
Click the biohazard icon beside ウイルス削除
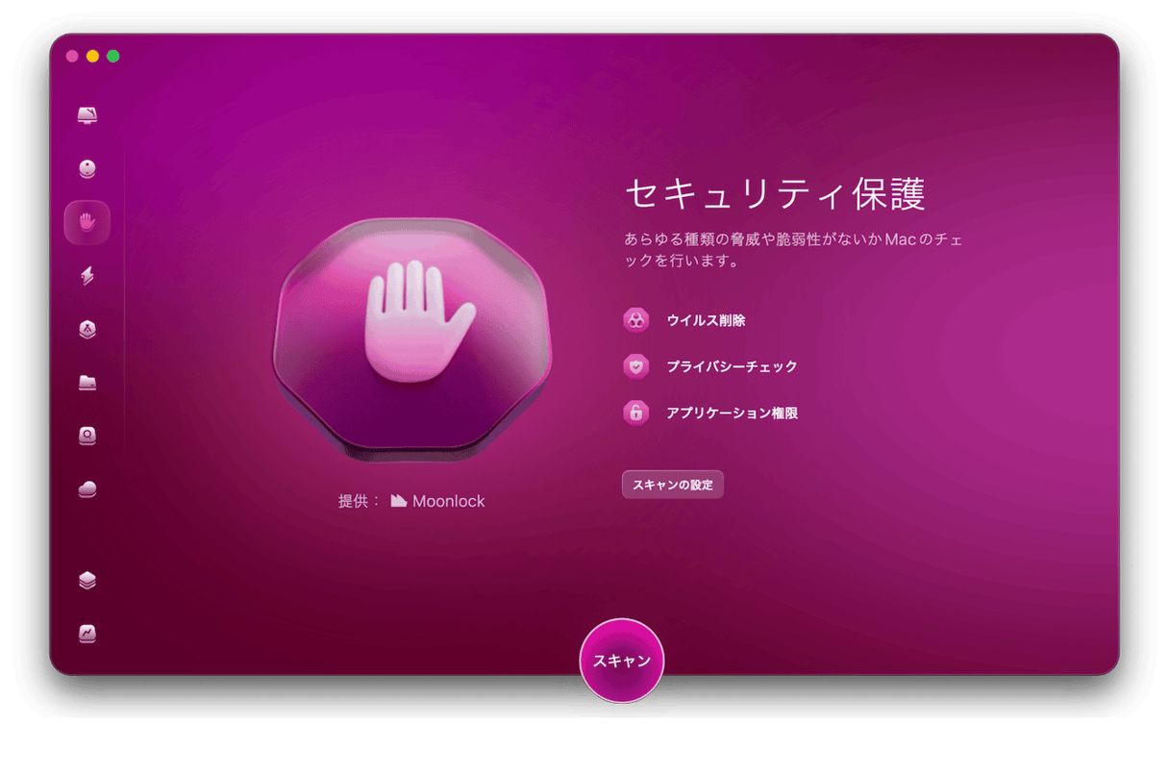click(635, 320)
